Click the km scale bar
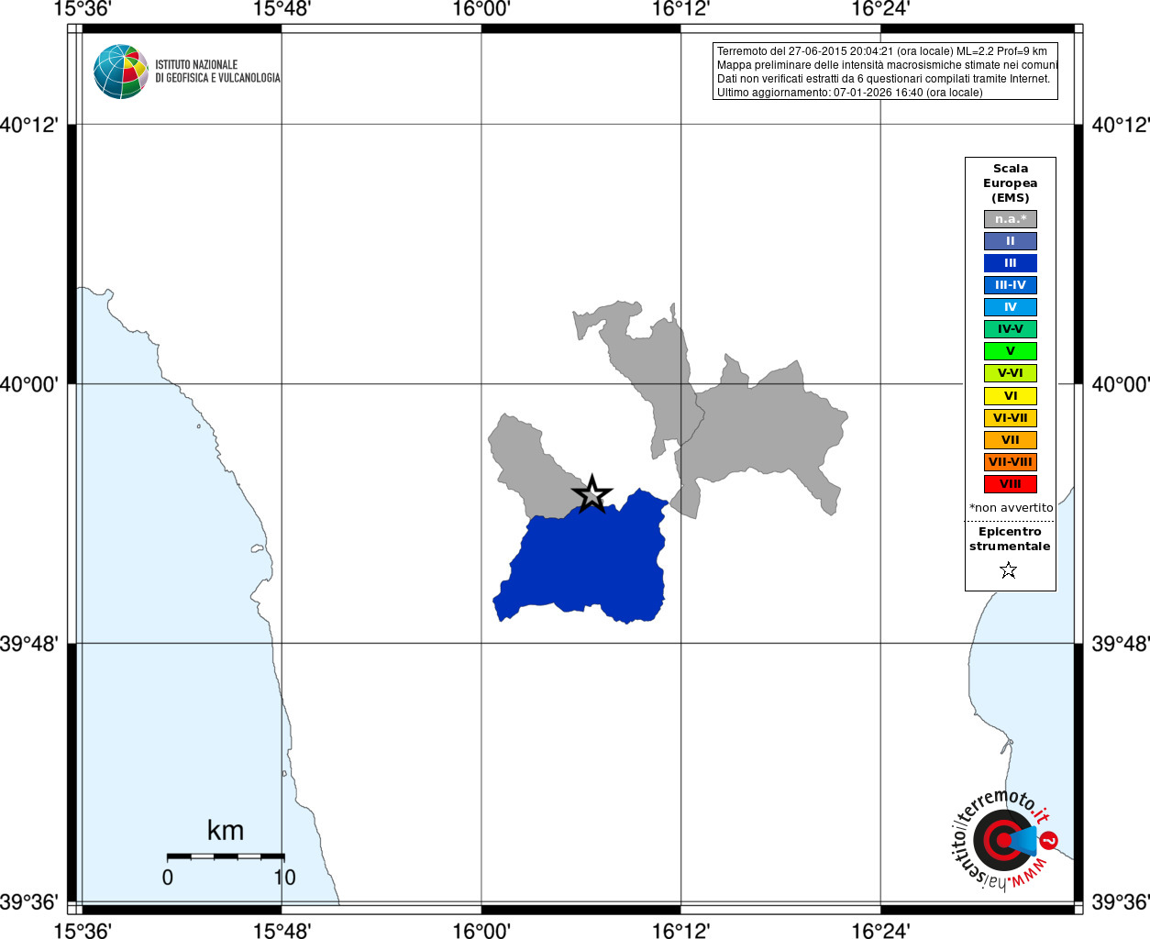This screenshot has width=1150, height=939. (226, 856)
